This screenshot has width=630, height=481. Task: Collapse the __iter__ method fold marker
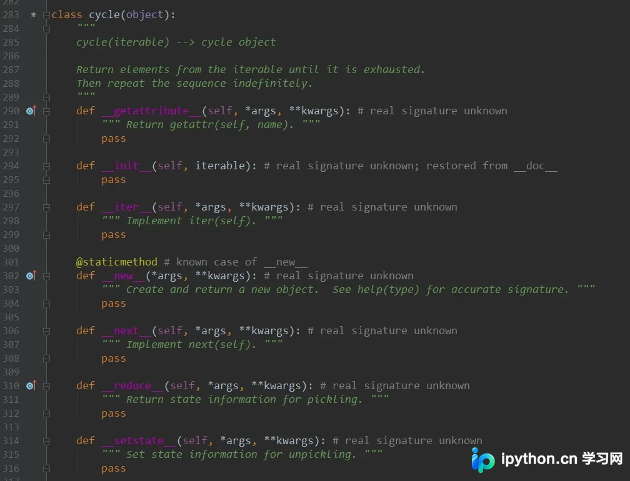coord(46,207)
